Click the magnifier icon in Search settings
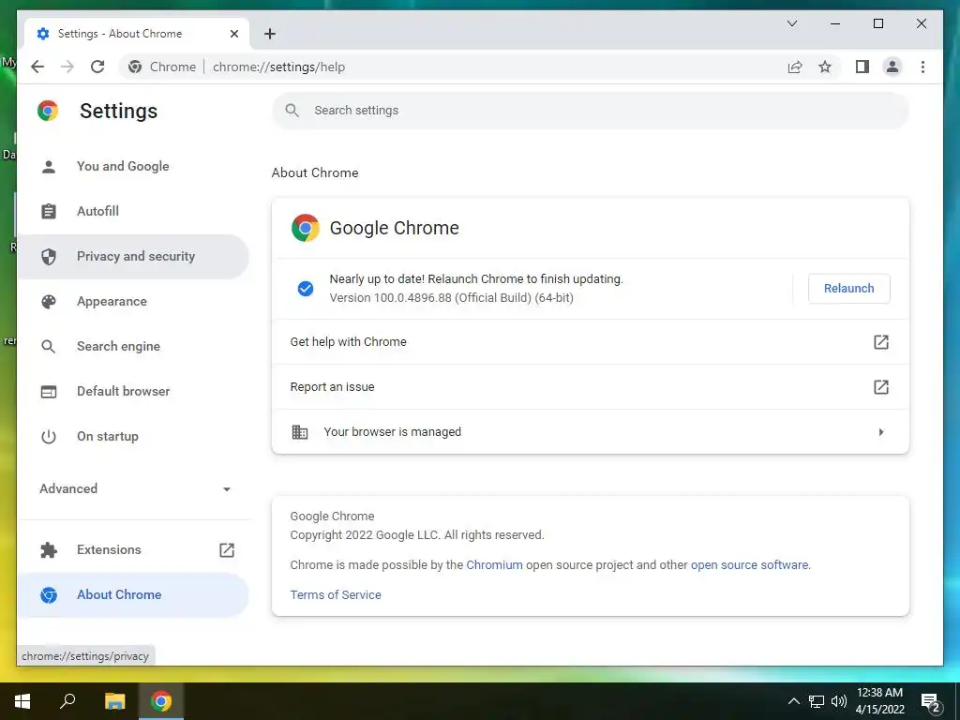Image resolution: width=960 pixels, height=720 pixels. coord(292,111)
